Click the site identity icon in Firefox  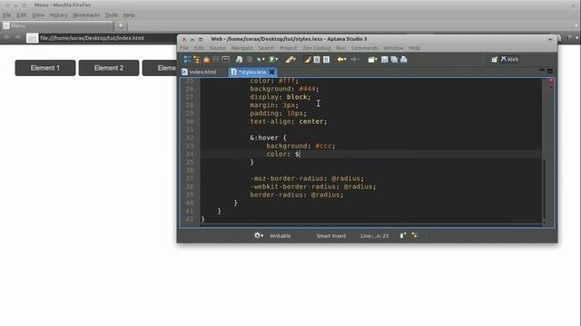click(x=33, y=38)
